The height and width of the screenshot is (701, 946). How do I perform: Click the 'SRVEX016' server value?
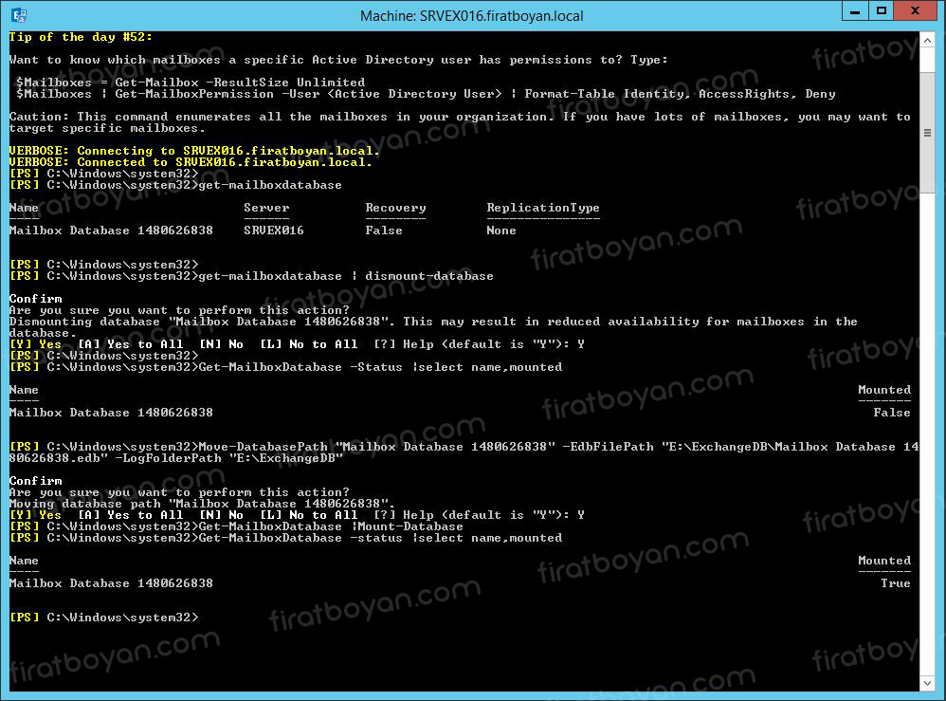tap(274, 231)
